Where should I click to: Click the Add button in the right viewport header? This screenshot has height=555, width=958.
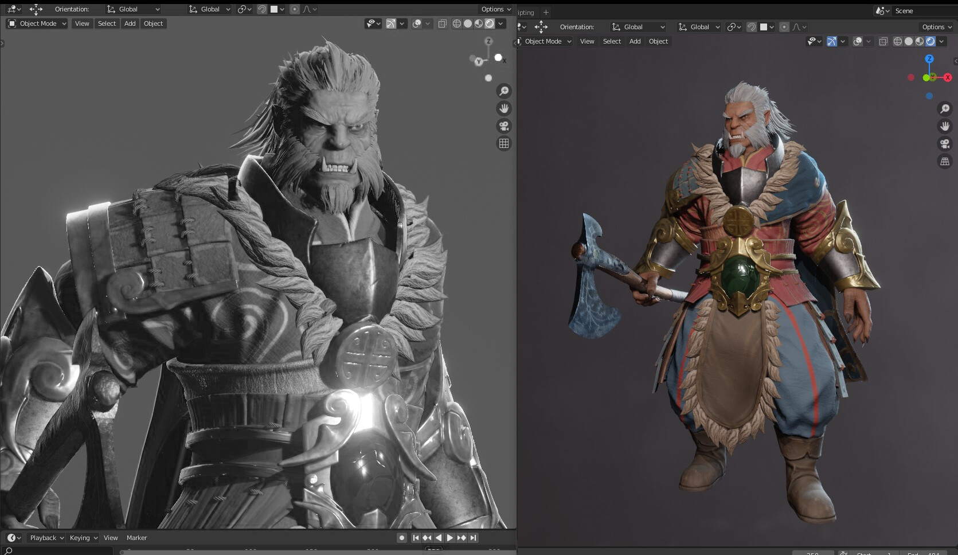[635, 41]
